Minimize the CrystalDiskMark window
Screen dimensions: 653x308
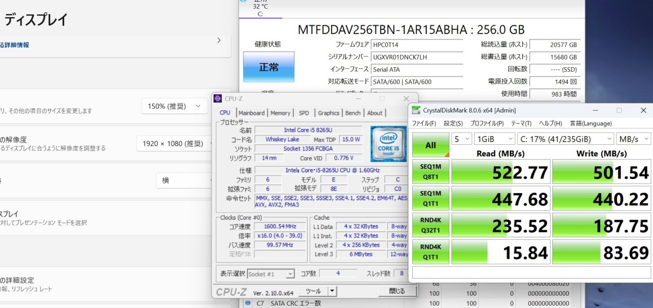(595, 111)
